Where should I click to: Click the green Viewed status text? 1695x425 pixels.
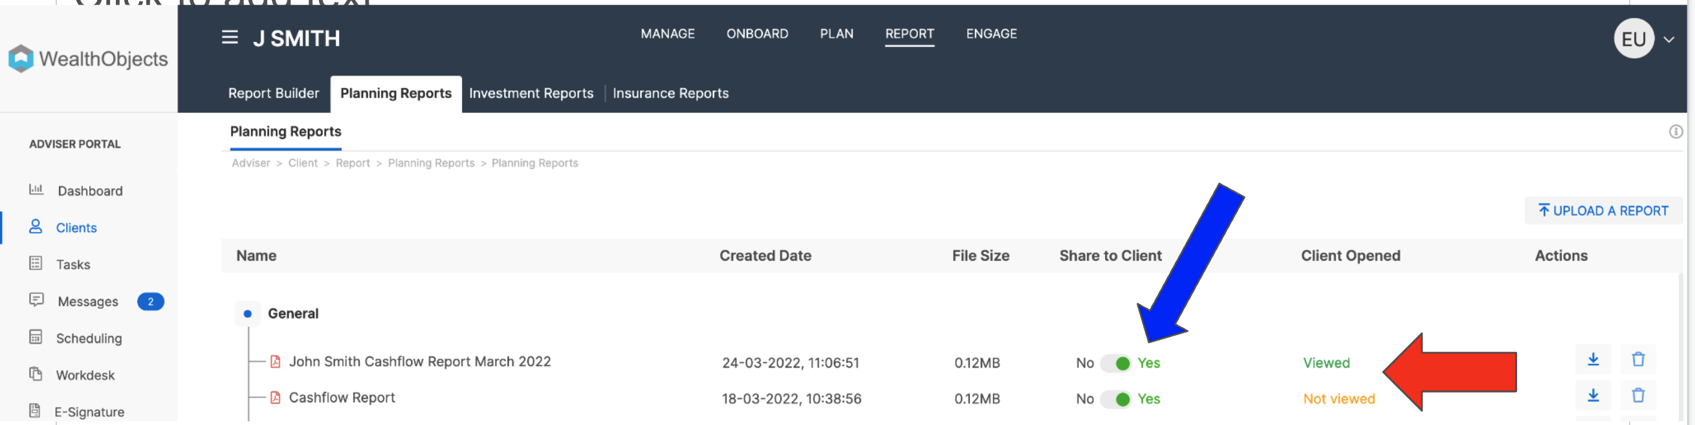click(1325, 363)
